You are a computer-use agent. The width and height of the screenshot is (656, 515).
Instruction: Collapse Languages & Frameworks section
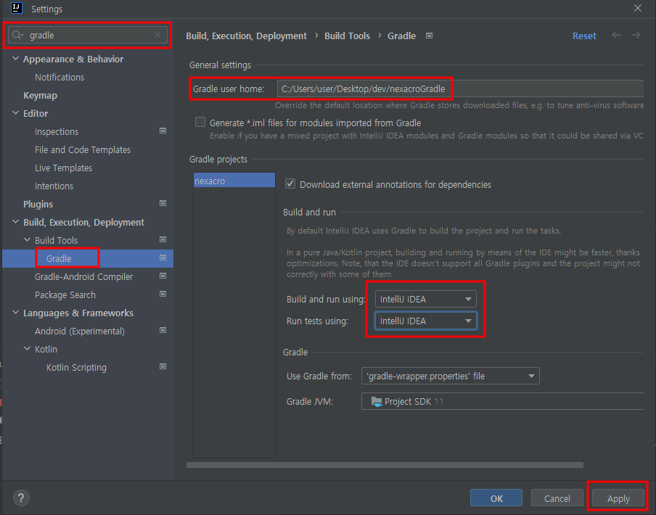[15, 313]
